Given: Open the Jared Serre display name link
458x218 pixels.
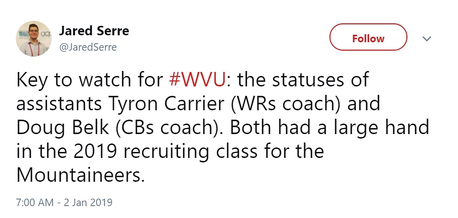Looking at the screenshot, I should point(94,31).
